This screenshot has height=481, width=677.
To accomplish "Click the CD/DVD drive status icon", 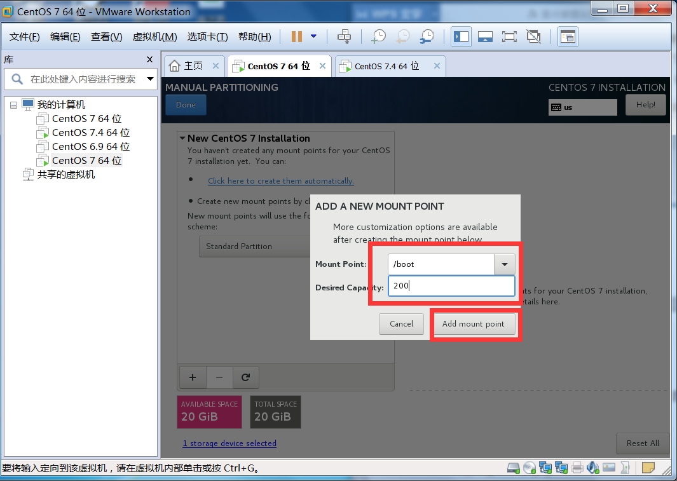I will click(530, 468).
